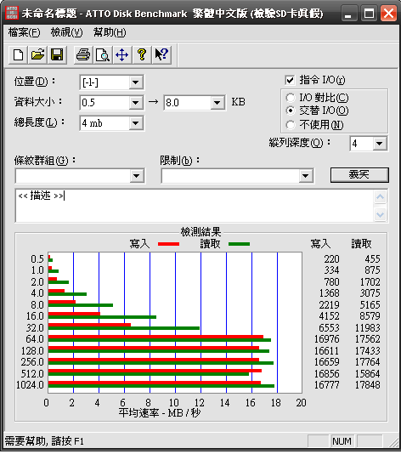Click the four-arrow move toolbar icon

click(121, 54)
